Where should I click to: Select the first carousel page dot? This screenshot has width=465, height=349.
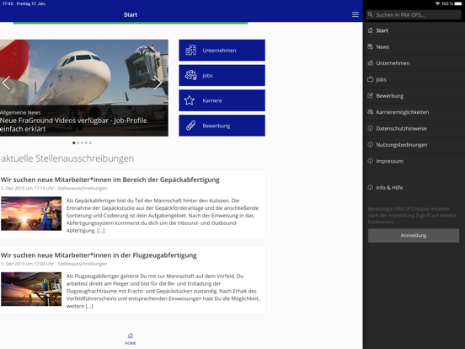[74, 142]
